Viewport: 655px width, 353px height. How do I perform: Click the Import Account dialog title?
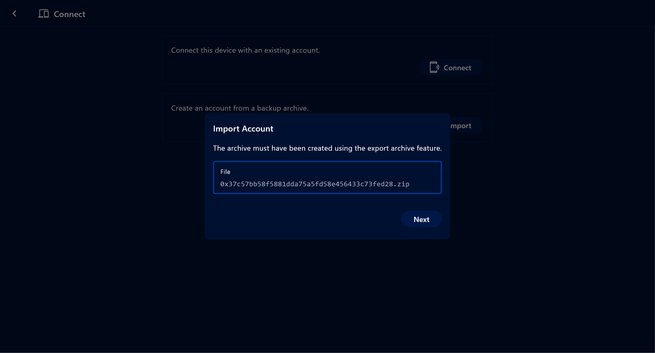coord(243,129)
